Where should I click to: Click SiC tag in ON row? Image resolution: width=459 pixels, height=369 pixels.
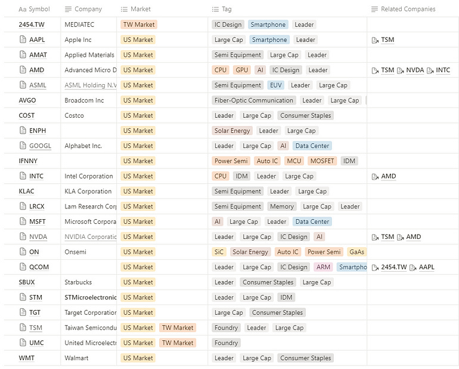(x=219, y=251)
